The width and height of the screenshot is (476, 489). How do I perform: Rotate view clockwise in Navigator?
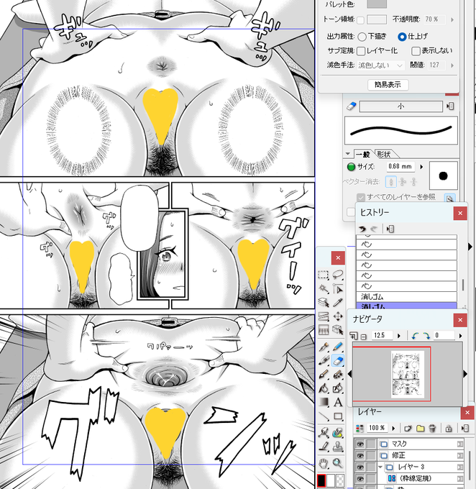[x=426, y=336]
